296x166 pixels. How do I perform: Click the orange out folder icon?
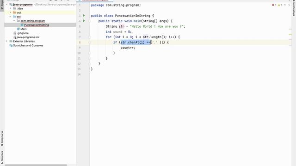[x=15, y=12]
